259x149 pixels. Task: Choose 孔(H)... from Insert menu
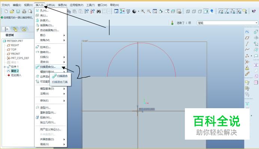[x=51, y=10]
